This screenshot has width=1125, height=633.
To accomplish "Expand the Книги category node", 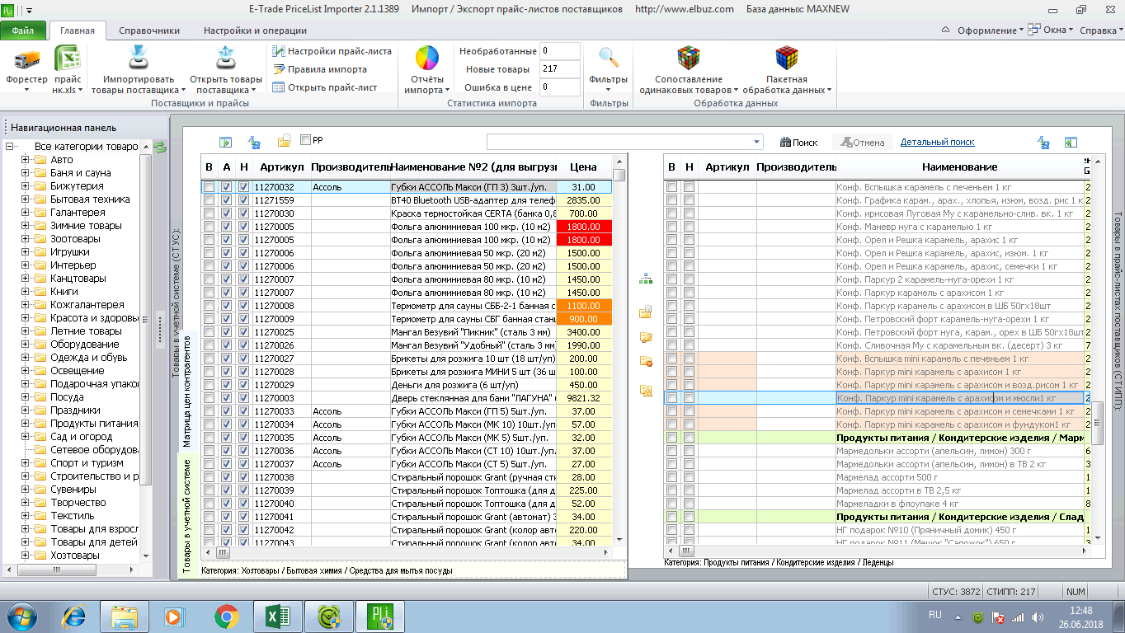I will tap(25, 292).
